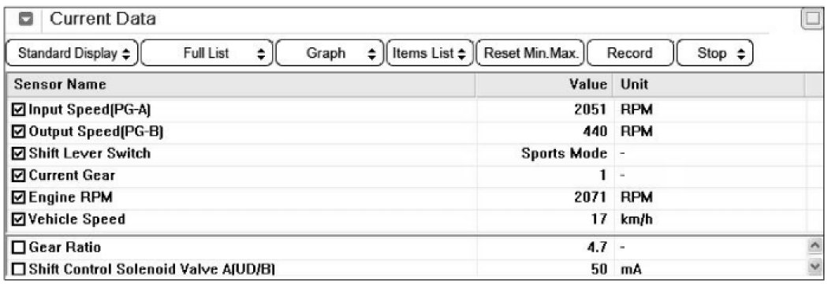Toggle the Vehicle Speed checkbox

[19, 219]
